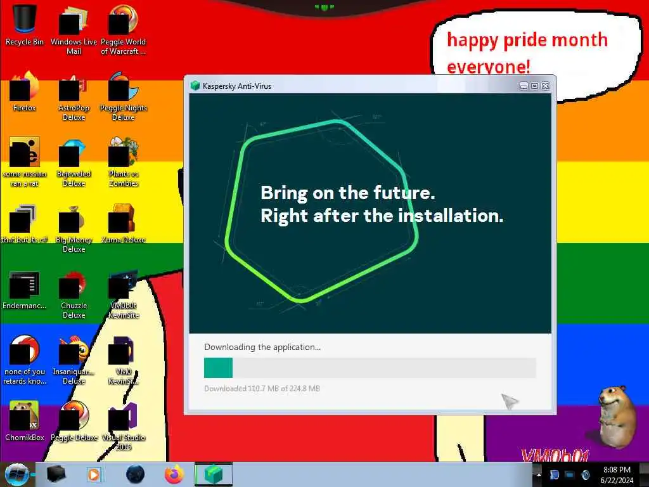Click the Kaspersky Anti-Virus title bar text
This screenshot has height=487, width=649.
237,86
